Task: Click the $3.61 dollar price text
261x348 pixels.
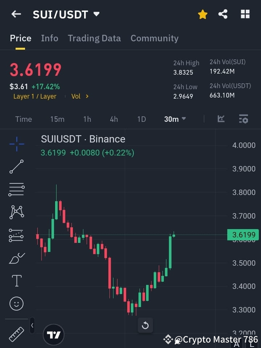Action: tap(18, 87)
